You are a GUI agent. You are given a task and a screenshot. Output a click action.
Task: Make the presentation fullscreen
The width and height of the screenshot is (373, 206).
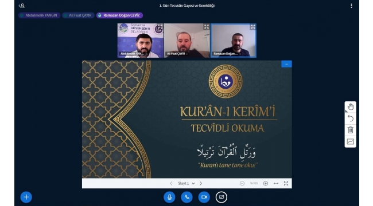pyautogui.click(x=286, y=184)
